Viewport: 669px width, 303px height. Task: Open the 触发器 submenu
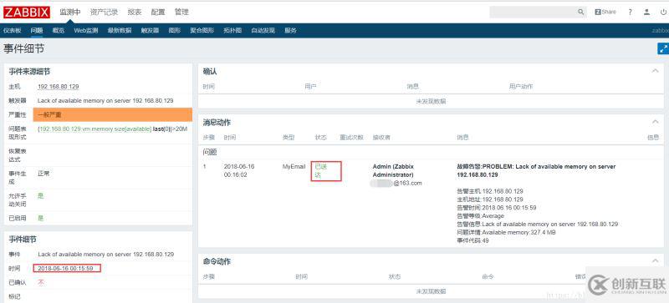pyautogui.click(x=151, y=30)
